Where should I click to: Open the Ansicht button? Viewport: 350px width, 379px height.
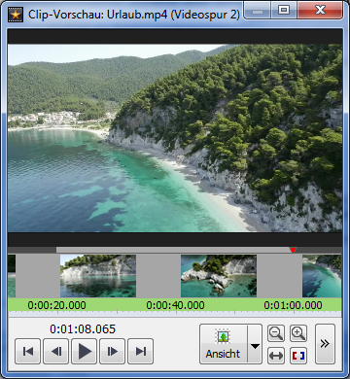pos(224,344)
